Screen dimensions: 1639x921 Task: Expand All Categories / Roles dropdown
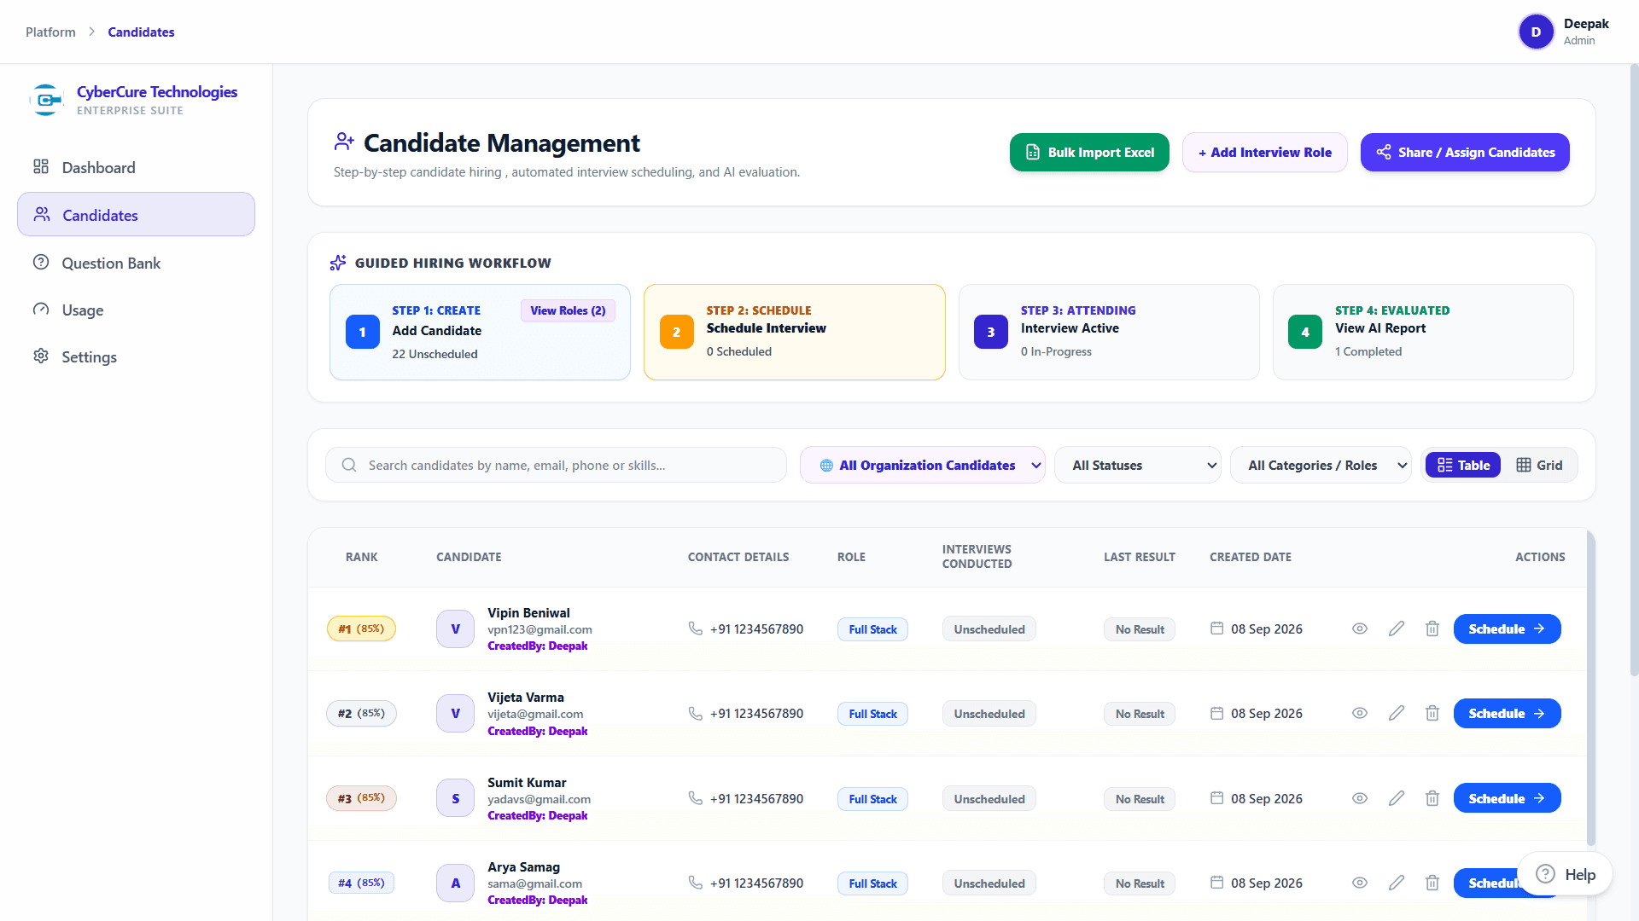coord(1321,465)
